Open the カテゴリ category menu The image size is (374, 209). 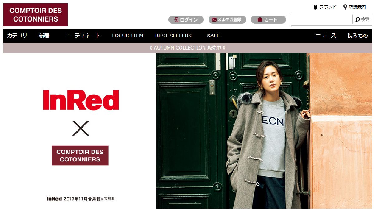pyautogui.click(x=17, y=36)
